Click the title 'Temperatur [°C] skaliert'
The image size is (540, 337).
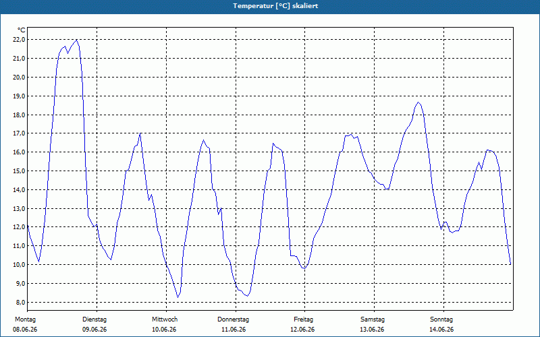pyautogui.click(x=275, y=6)
